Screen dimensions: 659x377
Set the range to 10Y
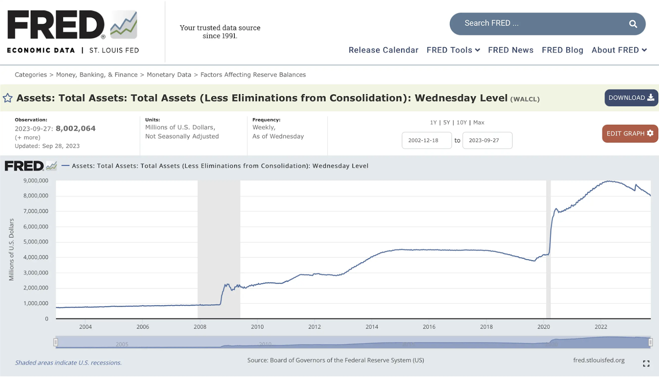pos(462,123)
